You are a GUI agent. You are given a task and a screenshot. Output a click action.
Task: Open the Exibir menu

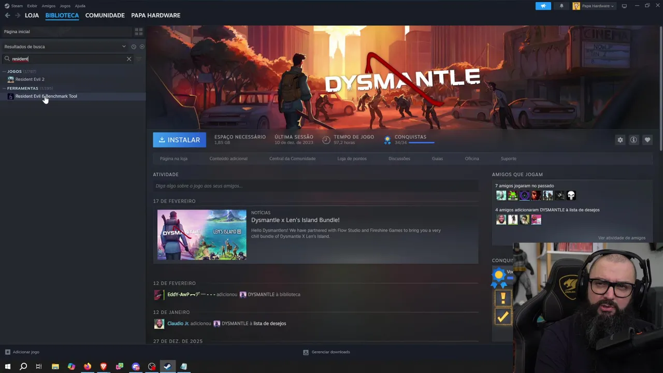32,6
